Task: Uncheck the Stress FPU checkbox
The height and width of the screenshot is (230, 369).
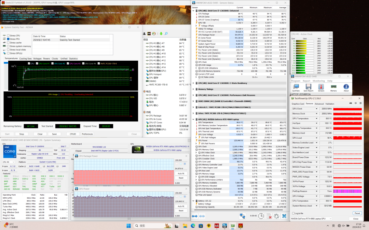Action: click(9, 39)
